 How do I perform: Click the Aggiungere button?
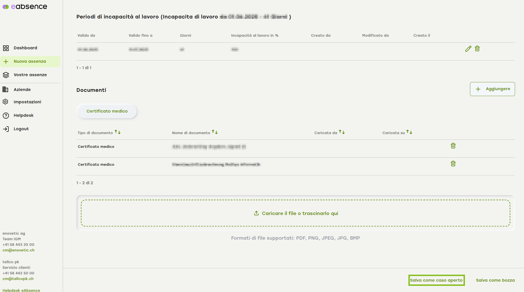(492, 89)
